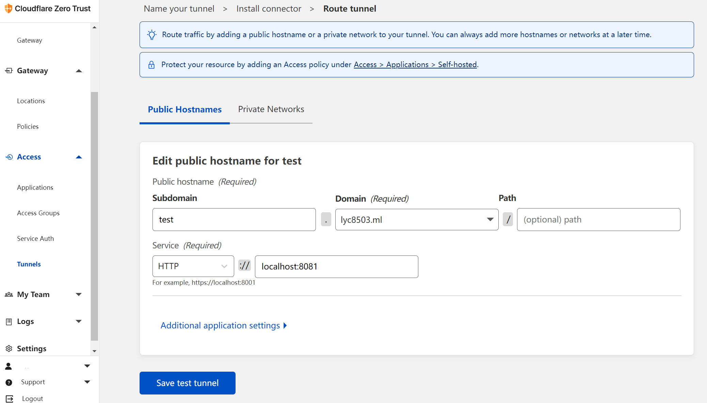
Task: Click the Subdomain field containing test
Action: [x=234, y=219]
